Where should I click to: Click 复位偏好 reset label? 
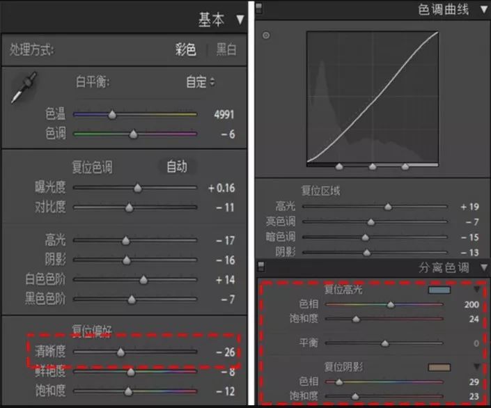pos(92,331)
